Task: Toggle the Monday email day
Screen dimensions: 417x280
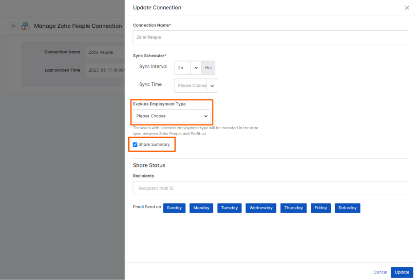Action: (x=201, y=208)
